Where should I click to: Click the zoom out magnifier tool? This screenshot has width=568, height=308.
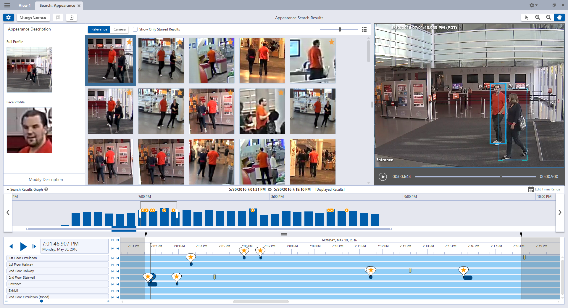point(548,17)
